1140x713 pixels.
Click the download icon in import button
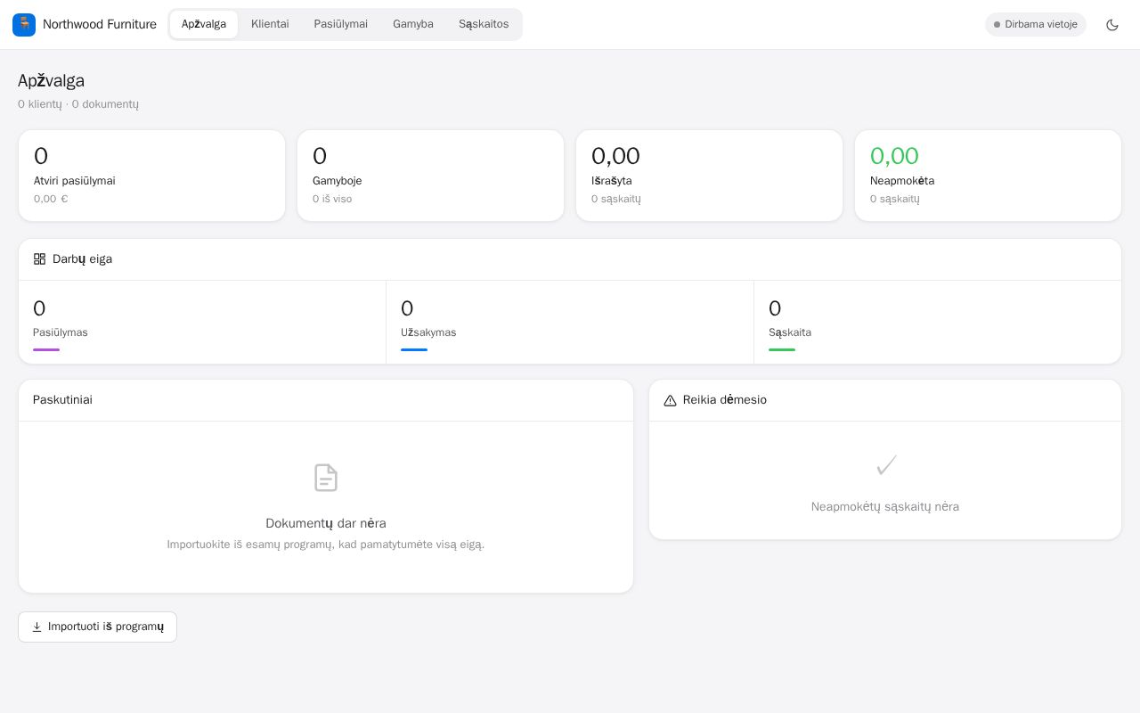37,627
